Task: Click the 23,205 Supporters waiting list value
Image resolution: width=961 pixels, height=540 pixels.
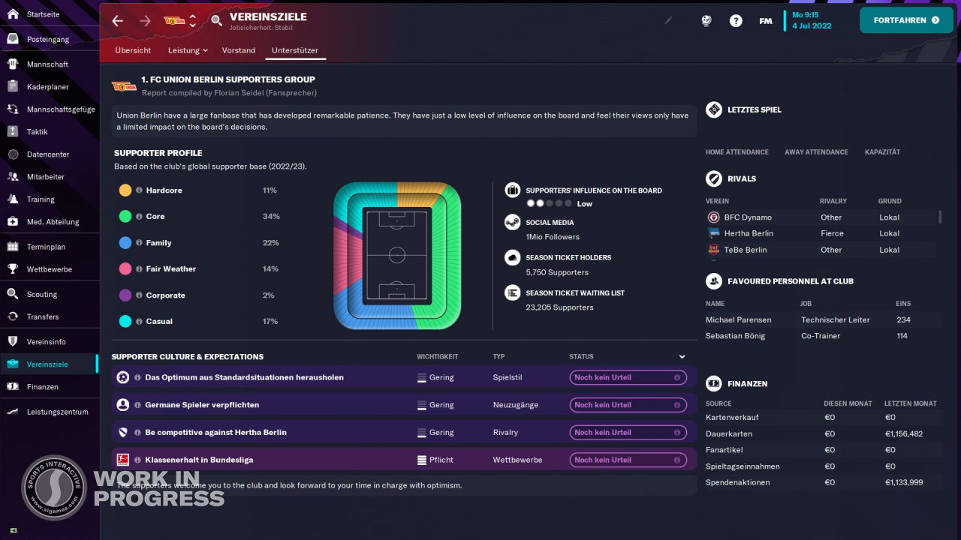Action: coord(559,307)
